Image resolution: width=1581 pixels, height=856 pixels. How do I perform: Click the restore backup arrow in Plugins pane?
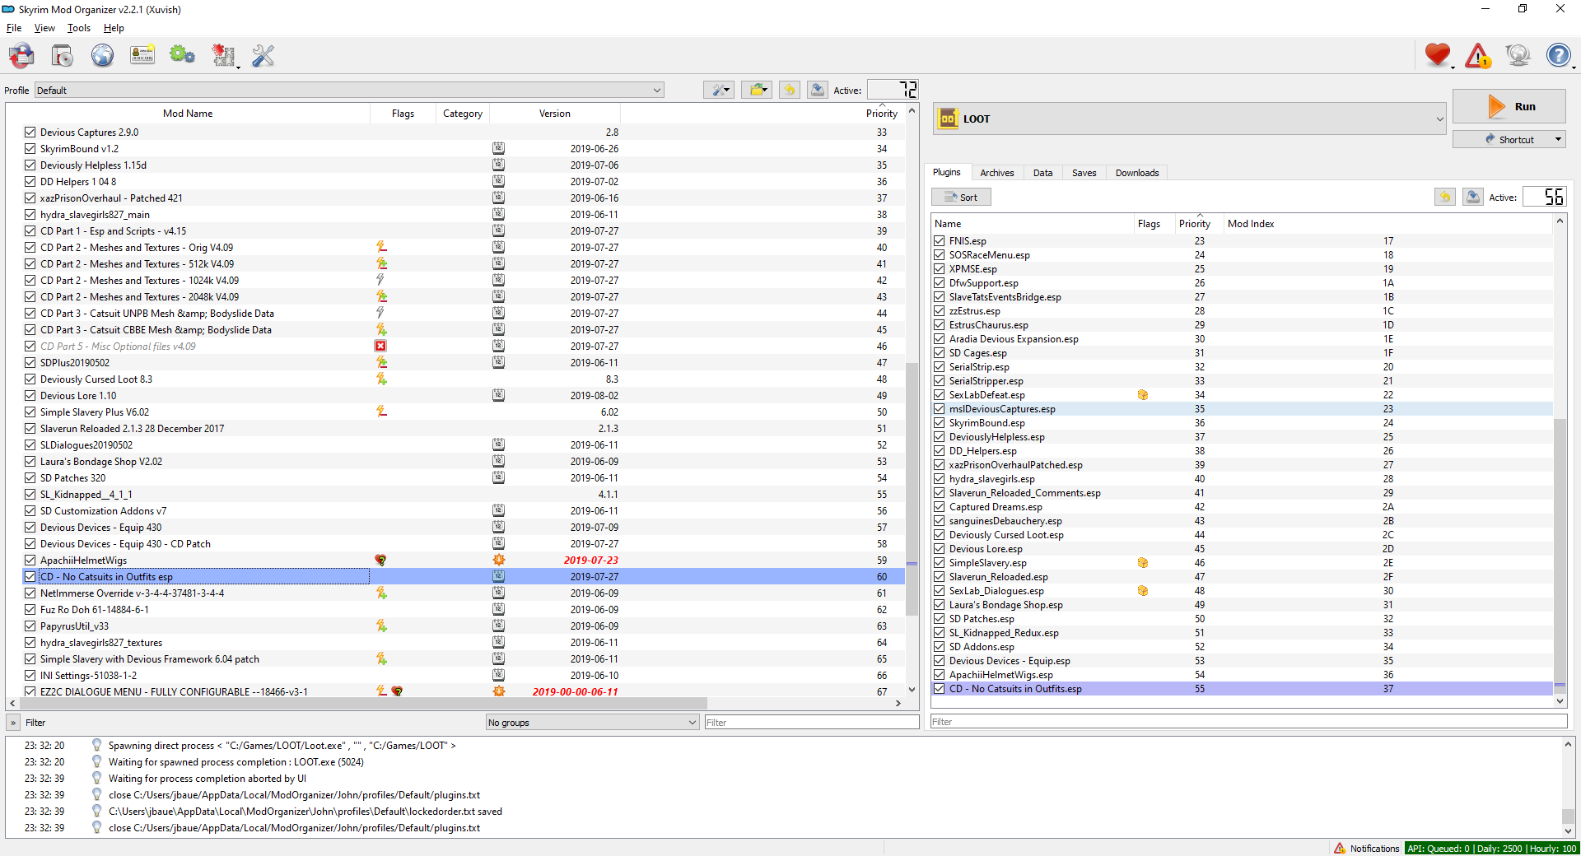click(1445, 197)
